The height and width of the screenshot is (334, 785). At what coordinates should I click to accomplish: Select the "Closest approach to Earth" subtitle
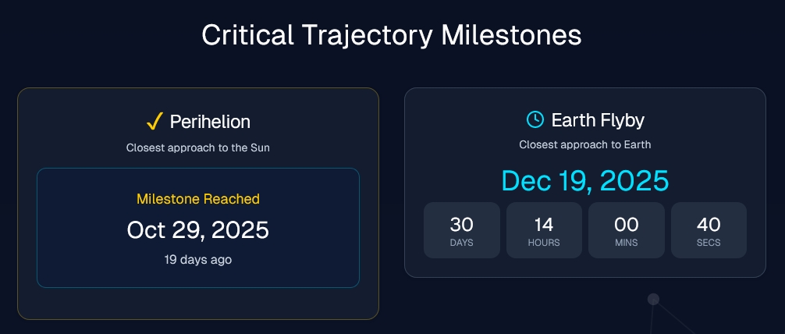pyautogui.click(x=585, y=144)
